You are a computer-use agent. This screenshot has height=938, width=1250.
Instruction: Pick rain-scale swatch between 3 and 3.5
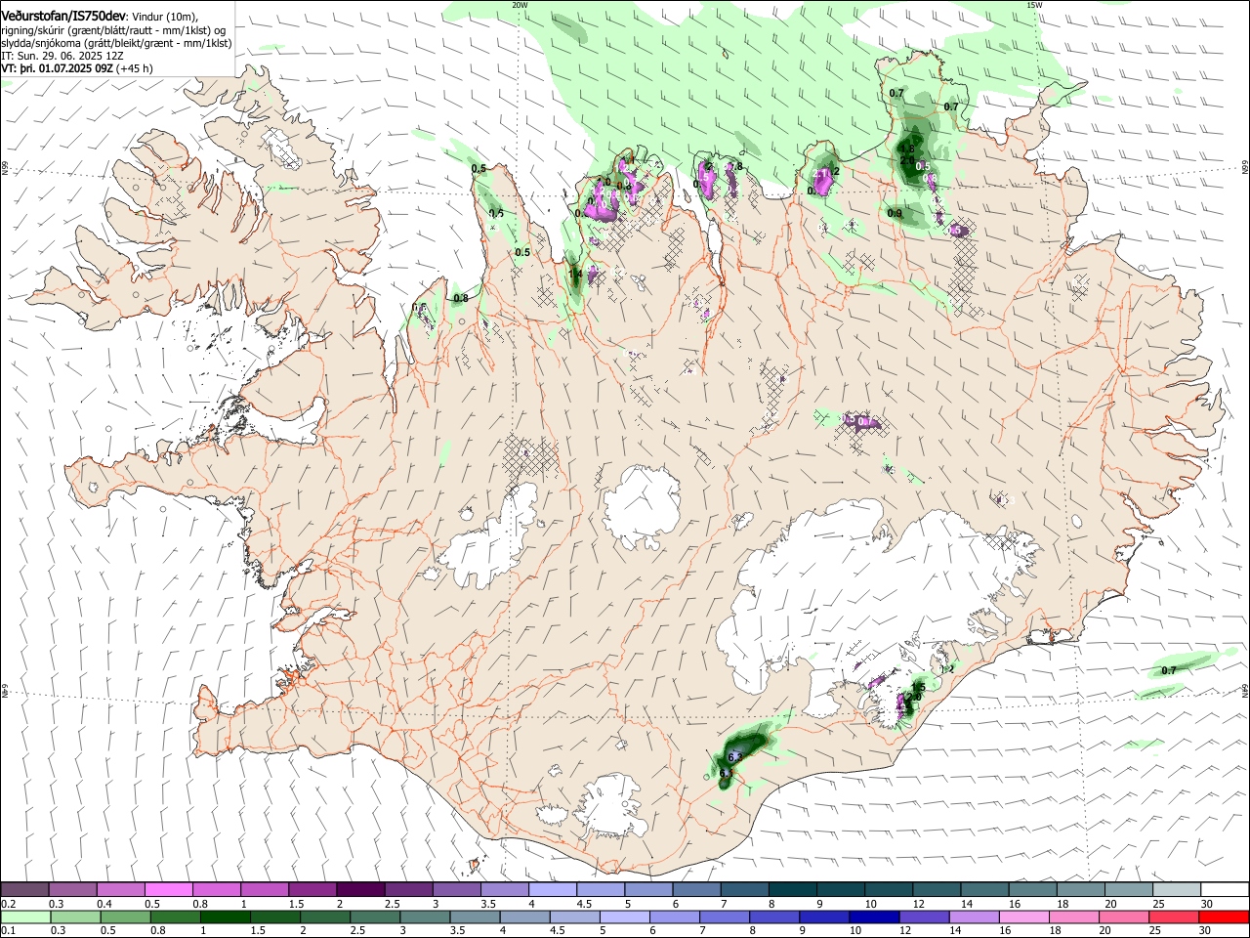425,917
